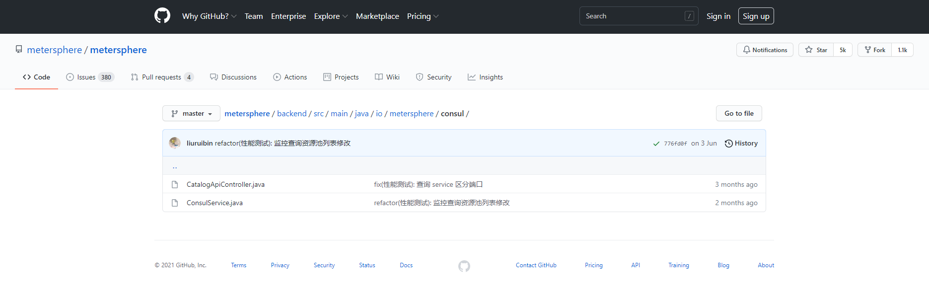The image size is (929, 303).
Task: Click liuruibin's avatar thumbnail
Action: coord(175,143)
